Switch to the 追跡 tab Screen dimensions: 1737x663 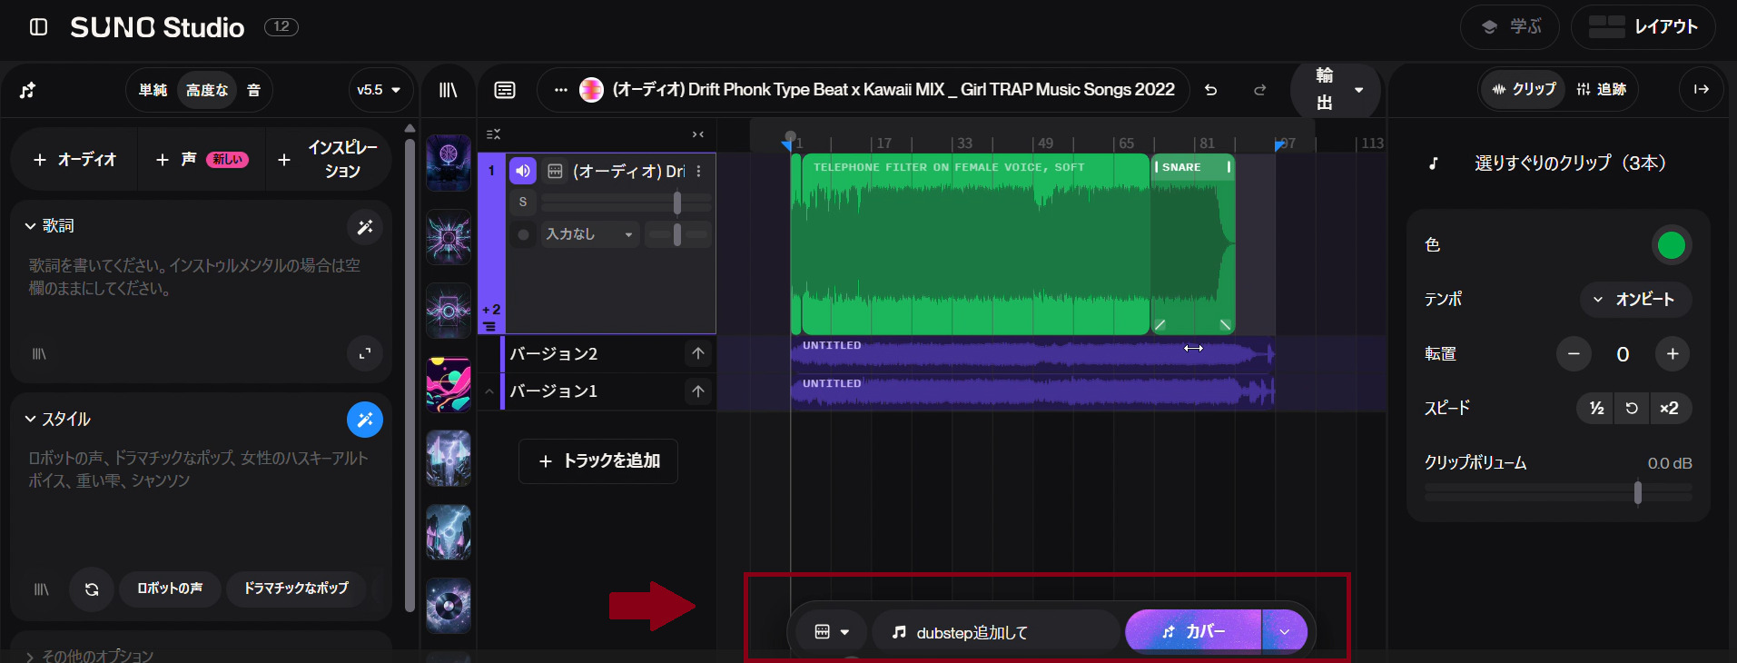[x=1602, y=89]
